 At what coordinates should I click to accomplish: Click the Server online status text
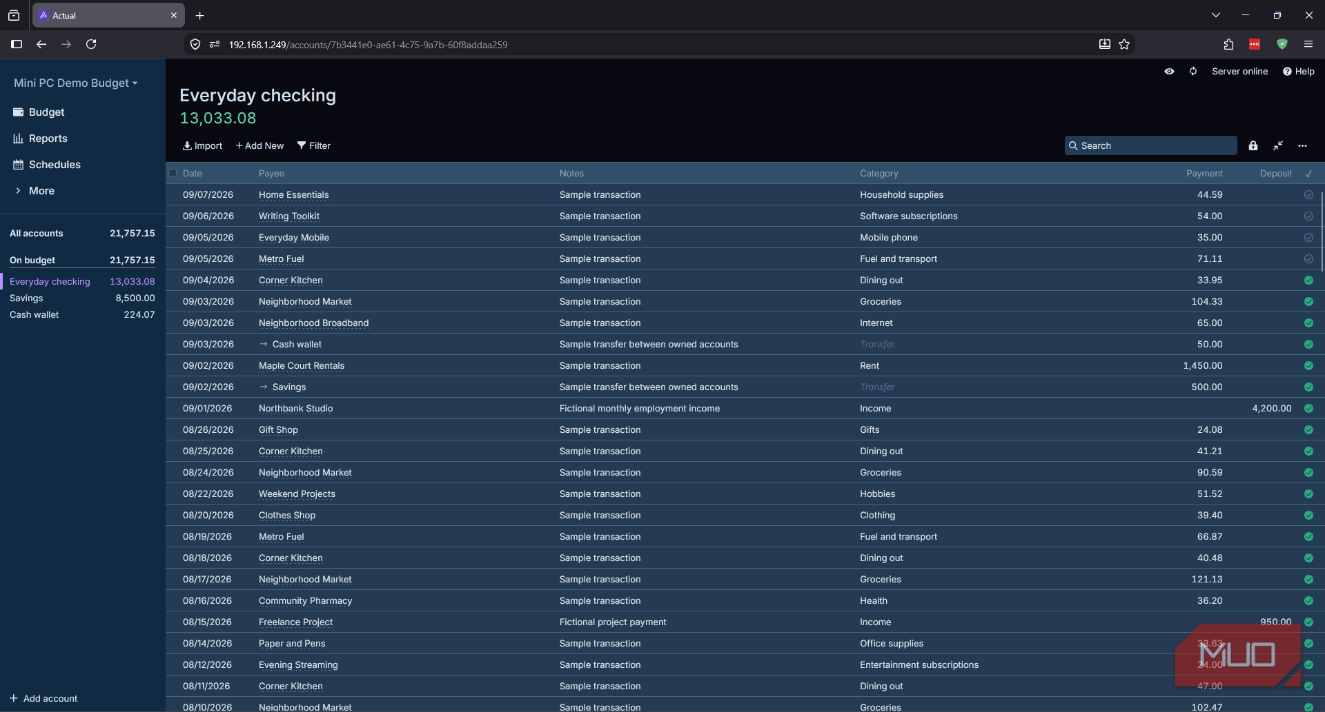pyautogui.click(x=1239, y=71)
